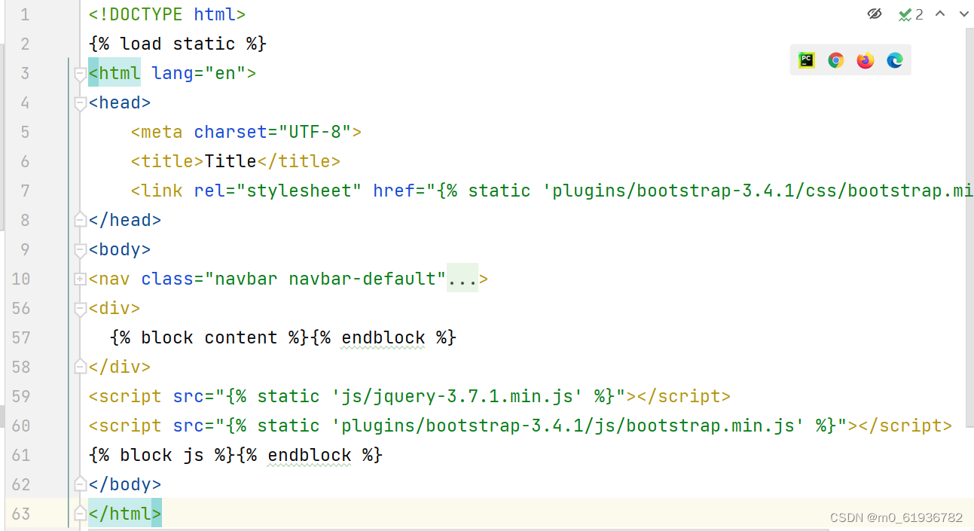Collapse fold marker at closing body tag
974x531 pixels.
(81, 484)
